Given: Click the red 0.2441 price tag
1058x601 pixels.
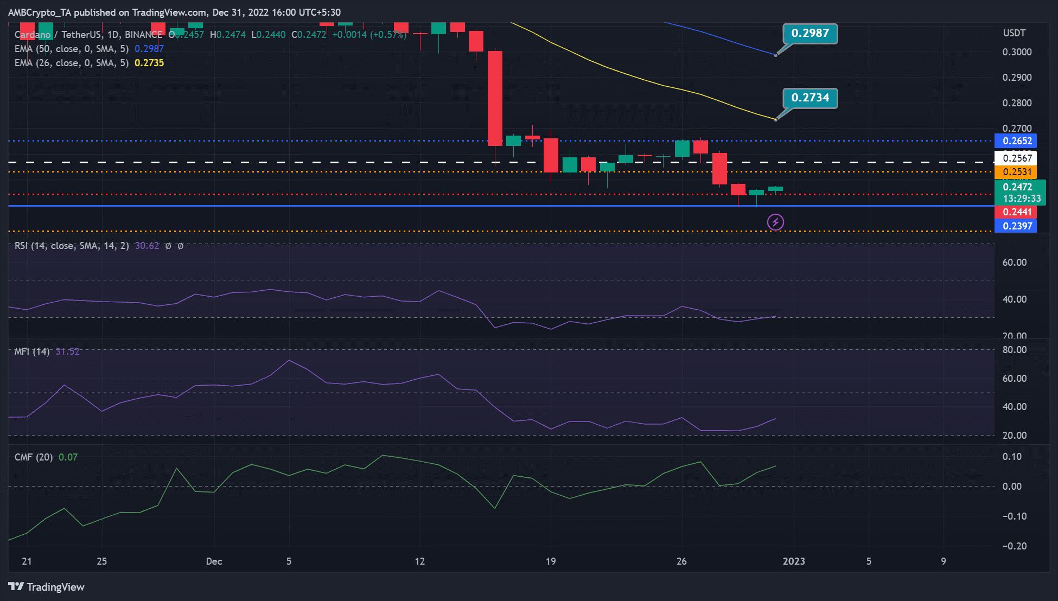Looking at the screenshot, I should pos(1016,212).
